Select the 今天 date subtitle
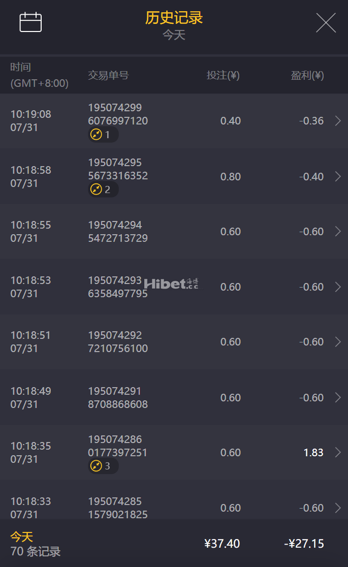The image size is (348, 567). coord(174,35)
